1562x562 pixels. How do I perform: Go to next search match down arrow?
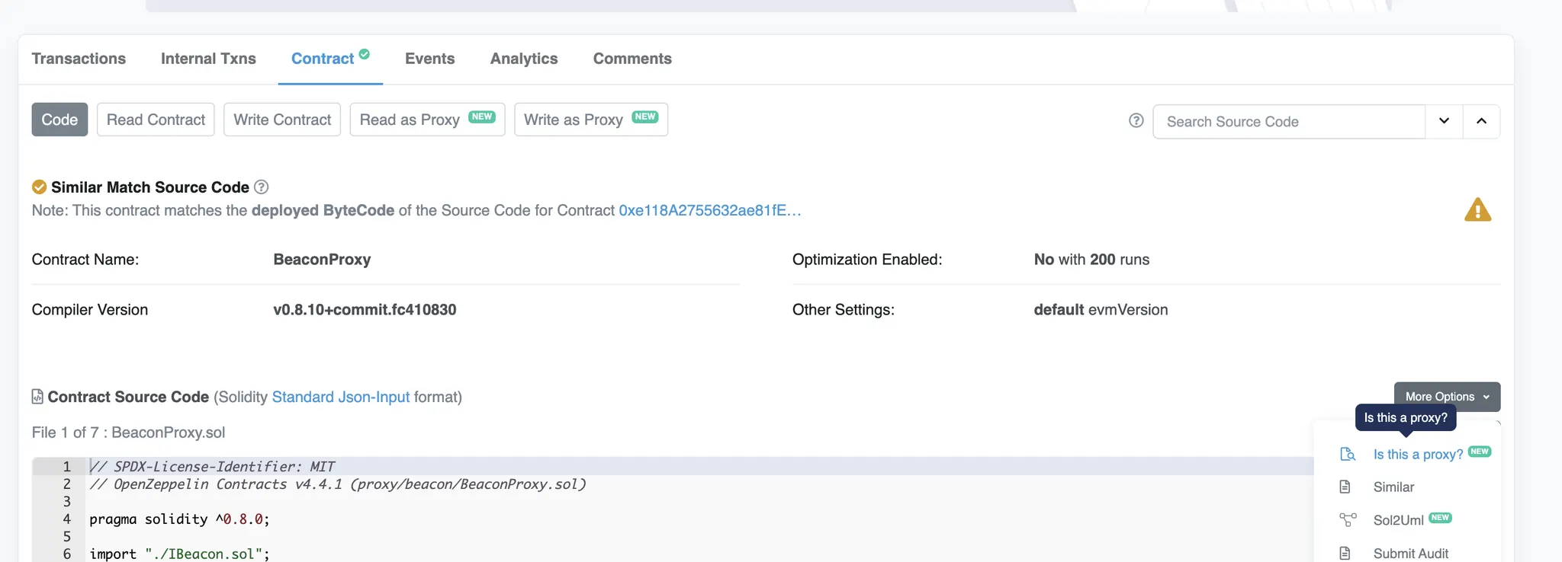click(x=1444, y=121)
